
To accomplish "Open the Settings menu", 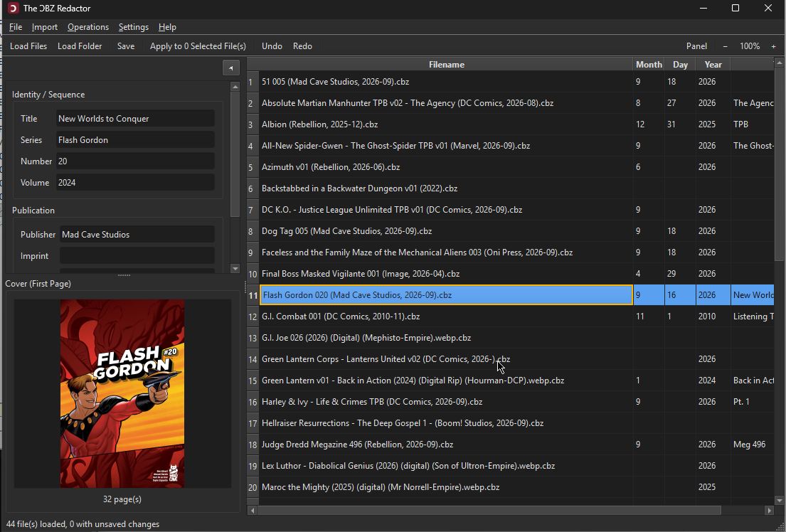I will (133, 27).
